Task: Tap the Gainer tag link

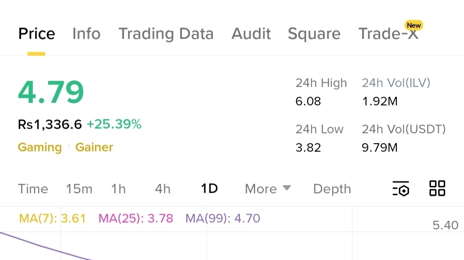Action: pyautogui.click(x=94, y=147)
